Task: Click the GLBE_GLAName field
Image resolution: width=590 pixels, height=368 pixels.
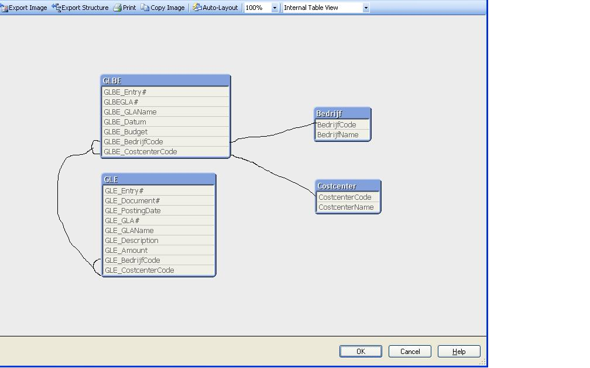Action: (x=166, y=112)
